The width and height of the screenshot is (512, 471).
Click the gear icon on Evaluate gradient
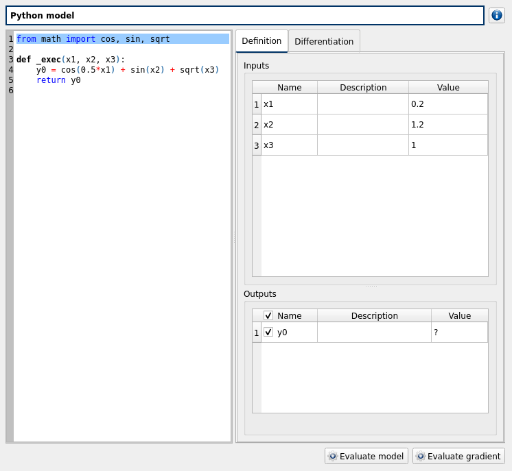coord(421,457)
